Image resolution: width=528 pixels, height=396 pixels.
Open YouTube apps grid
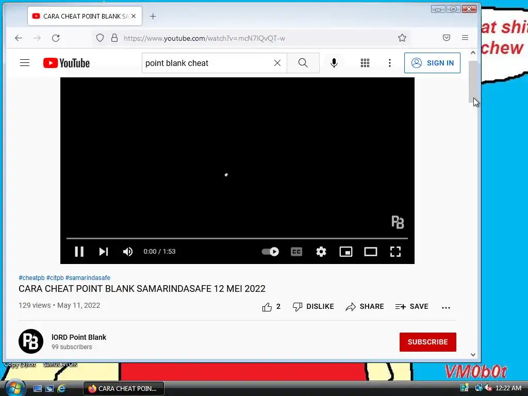[x=365, y=63]
